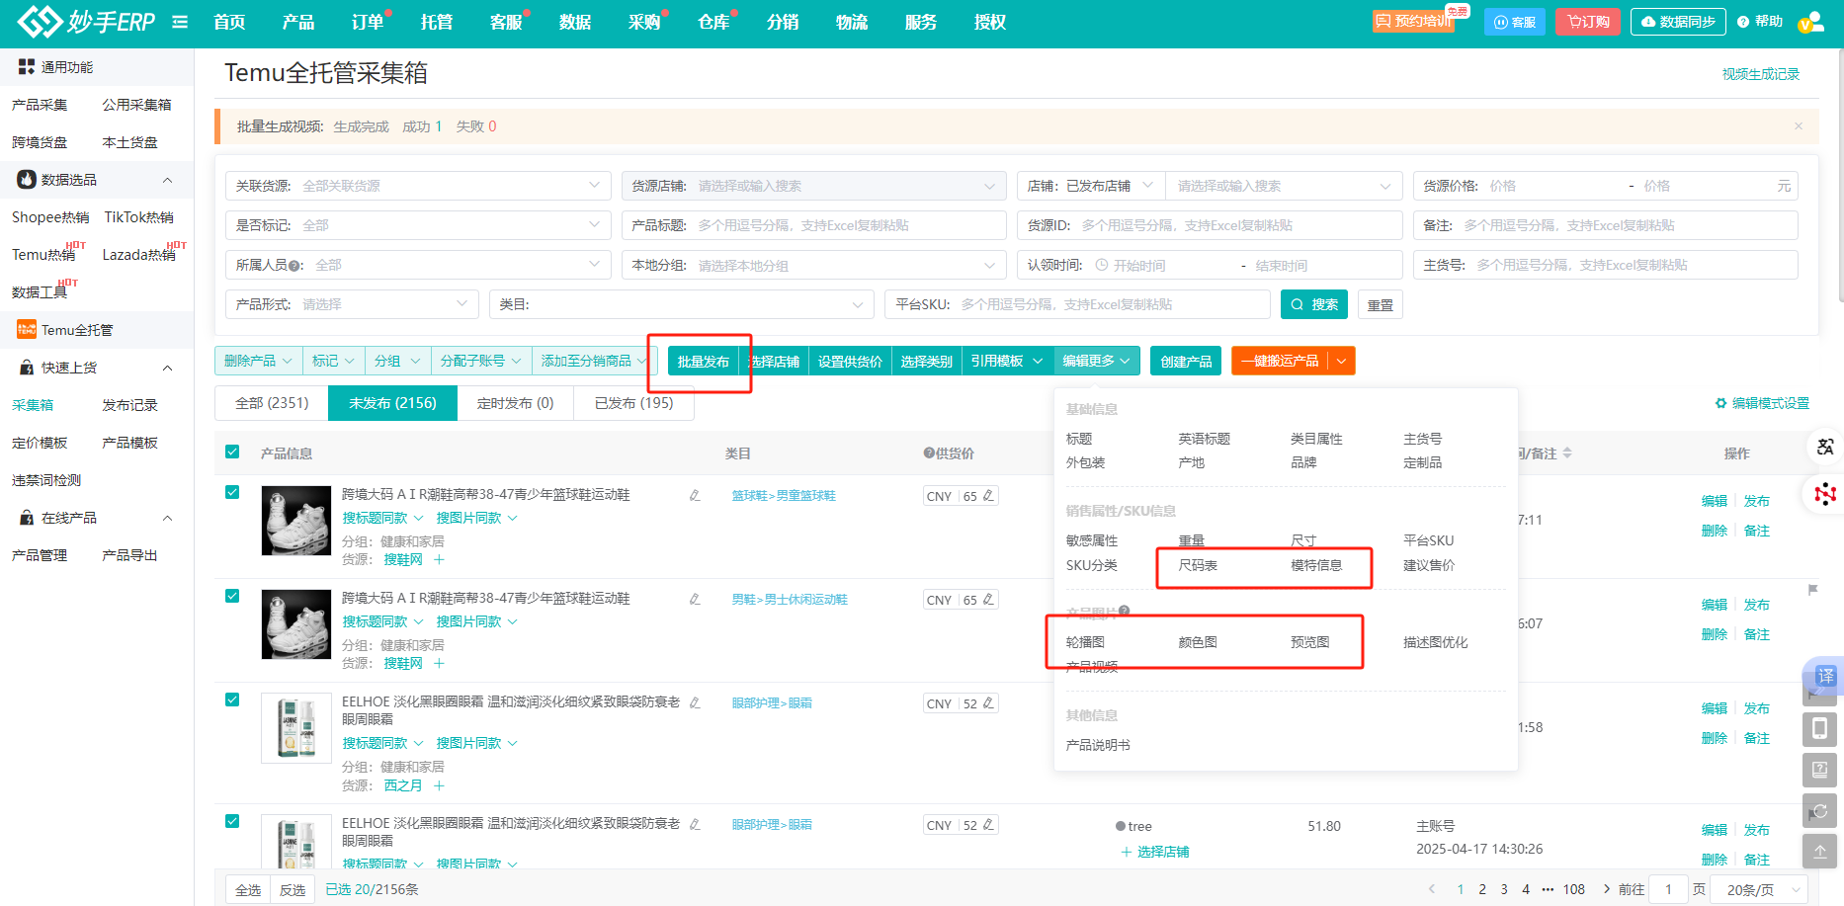Image resolution: width=1844 pixels, height=906 pixels.
Task: Switch to 全部 (2351) tab
Action: coord(272,403)
